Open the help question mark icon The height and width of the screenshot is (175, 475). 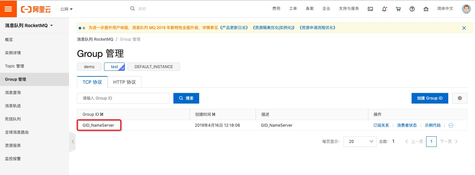pyautogui.click(x=412, y=9)
